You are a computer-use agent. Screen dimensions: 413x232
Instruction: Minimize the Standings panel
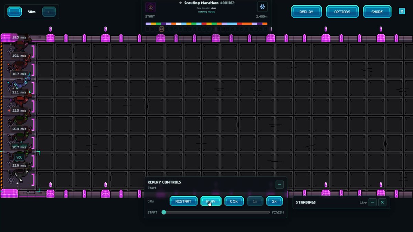point(372,202)
